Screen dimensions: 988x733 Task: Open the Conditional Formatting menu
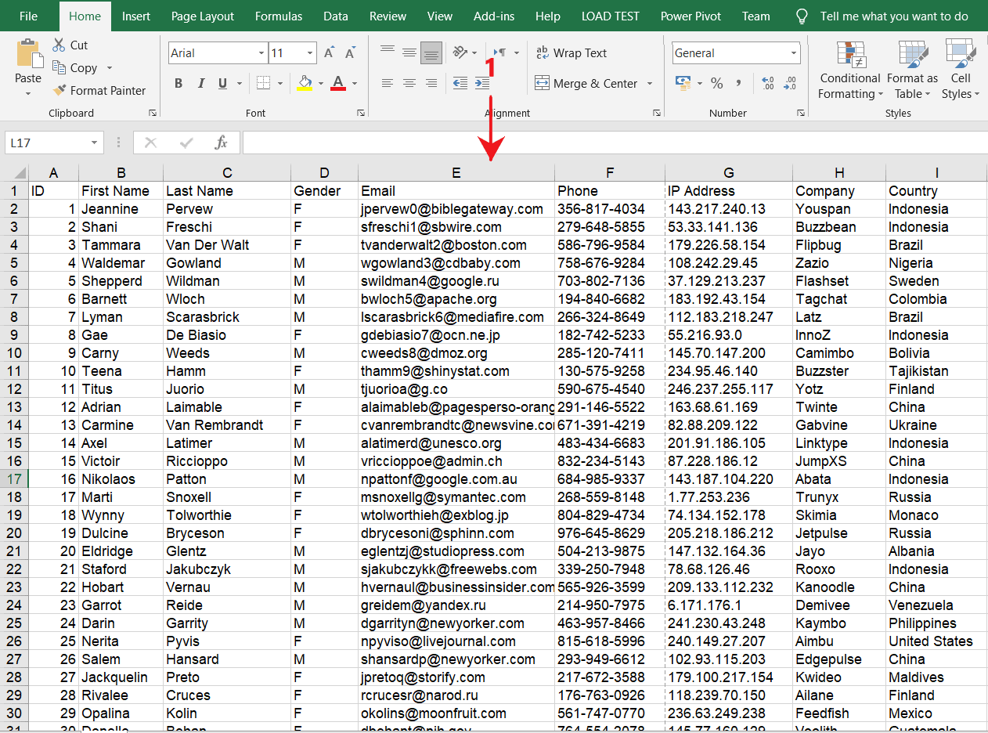(850, 70)
